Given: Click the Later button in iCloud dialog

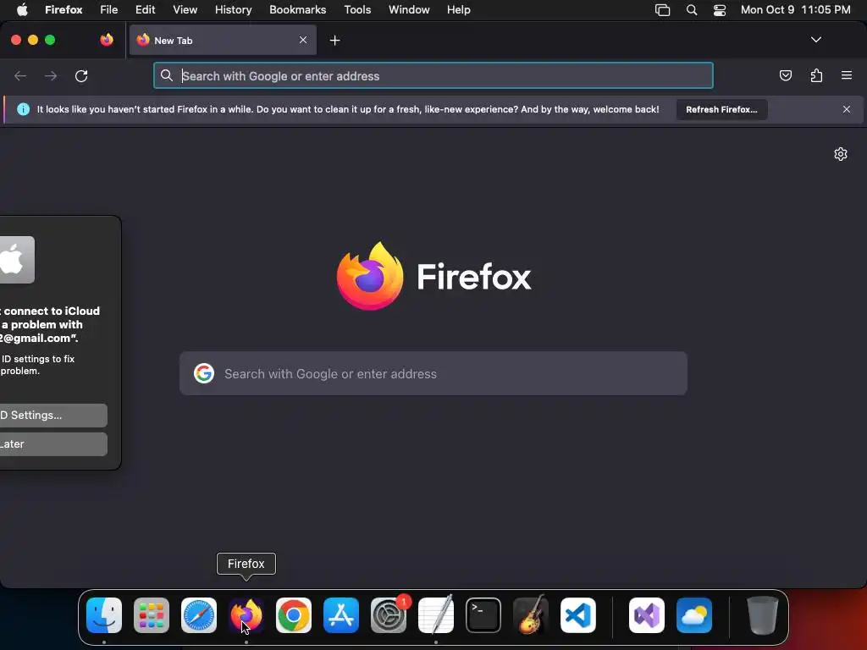Looking at the screenshot, I should click(x=53, y=444).
